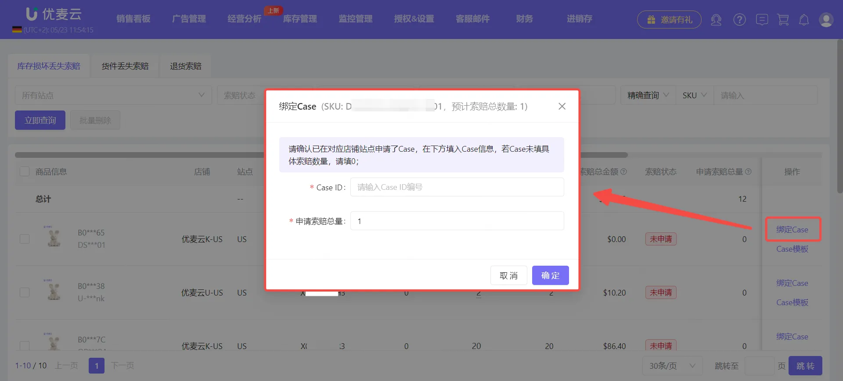Click help icon beside 索赔总金额 header
843x381 pixels.
[623, 171]
